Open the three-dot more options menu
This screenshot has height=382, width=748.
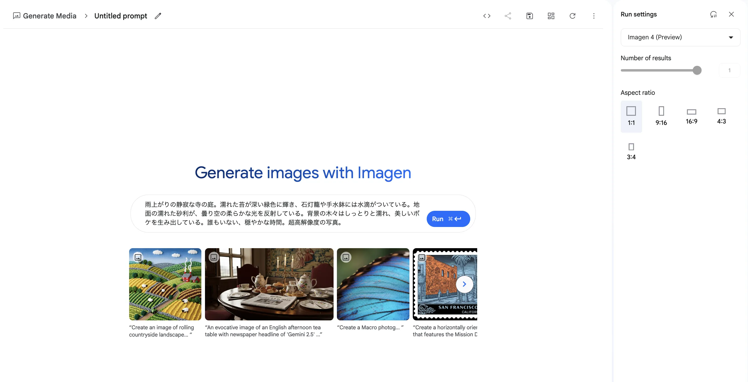click(594, 16)
